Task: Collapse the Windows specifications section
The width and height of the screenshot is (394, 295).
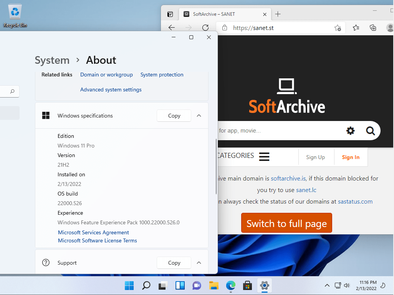Action: coord(199,116)
